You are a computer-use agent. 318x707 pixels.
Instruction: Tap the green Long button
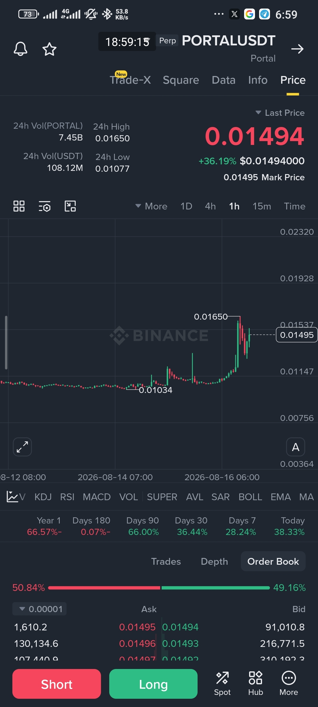[153, 684]
